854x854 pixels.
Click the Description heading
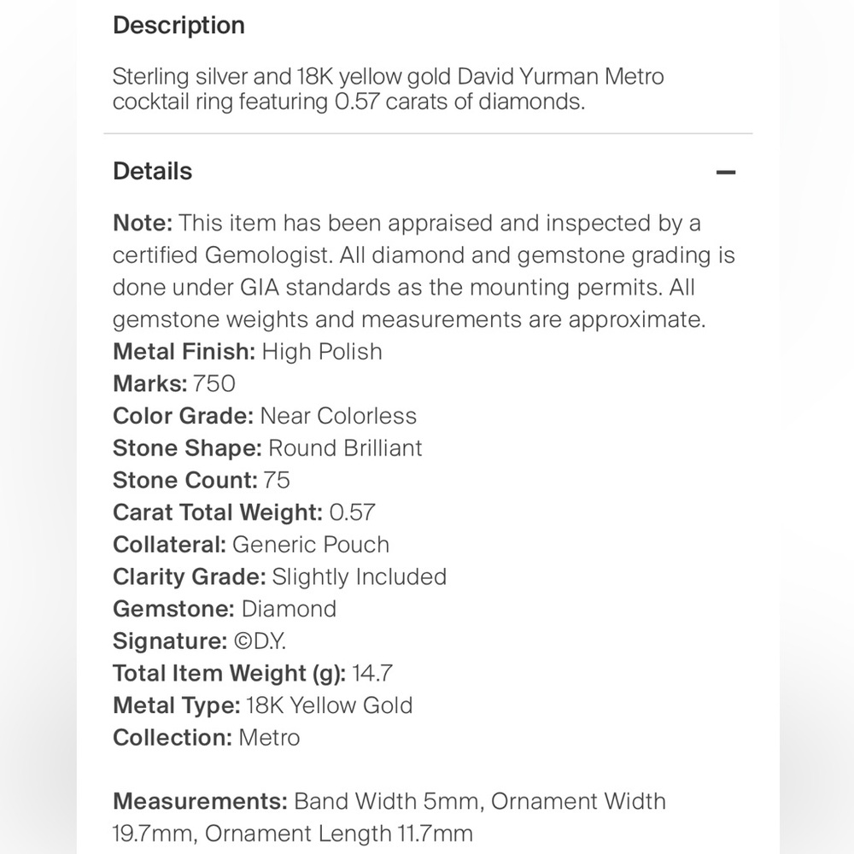point(178,25)
